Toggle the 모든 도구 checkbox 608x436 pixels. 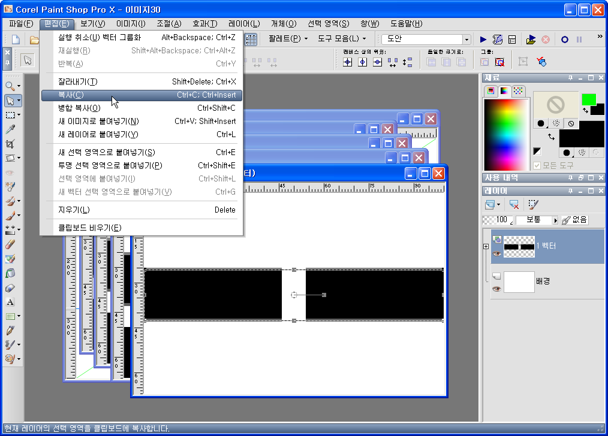[537, 166]
